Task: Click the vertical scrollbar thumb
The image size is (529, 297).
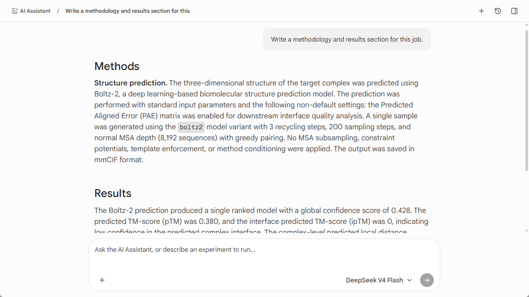Action: pyautogui.click(x=527, y=101)
